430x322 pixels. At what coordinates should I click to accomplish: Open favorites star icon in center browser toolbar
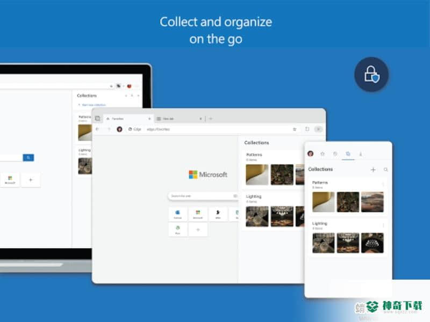pos(295,129)
